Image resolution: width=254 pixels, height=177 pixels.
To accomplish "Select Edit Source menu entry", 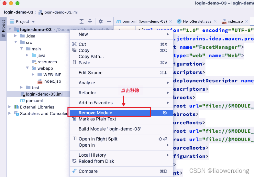I will [x=121, y=73].
